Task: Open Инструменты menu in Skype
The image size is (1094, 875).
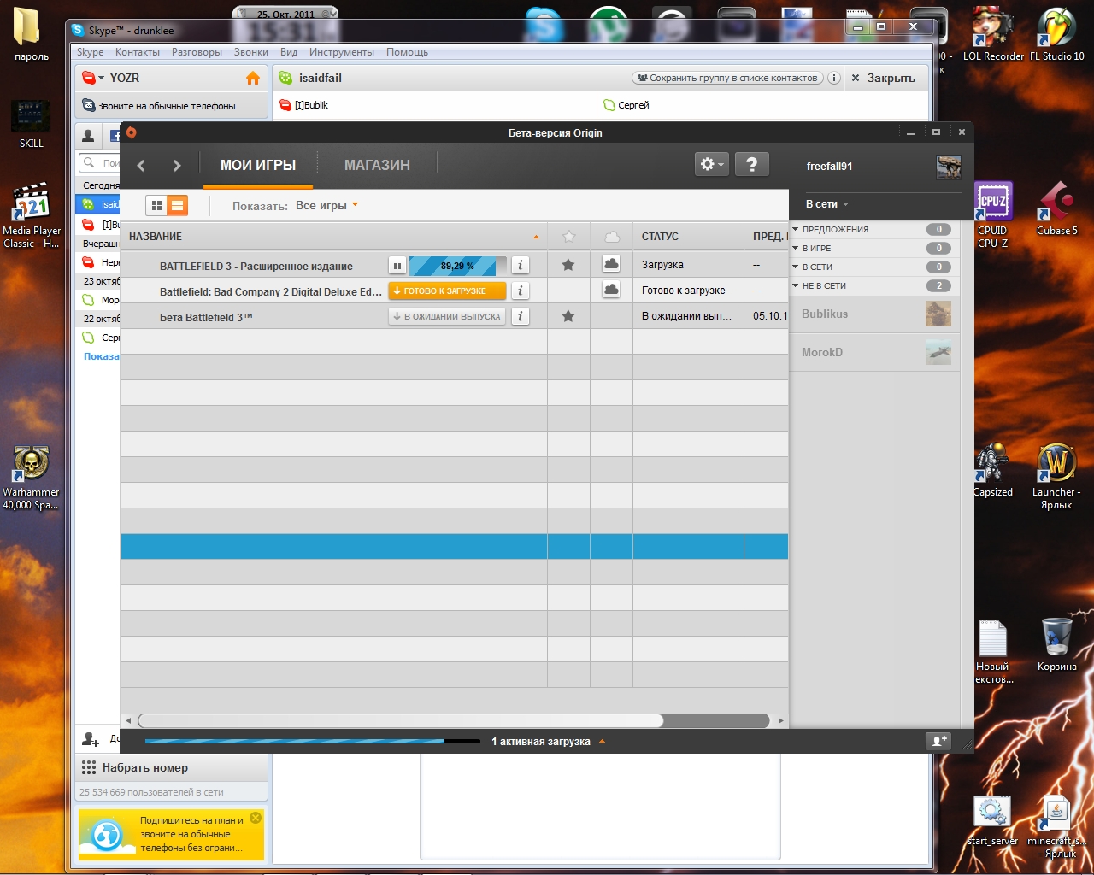Action: [x=342, y=52]
